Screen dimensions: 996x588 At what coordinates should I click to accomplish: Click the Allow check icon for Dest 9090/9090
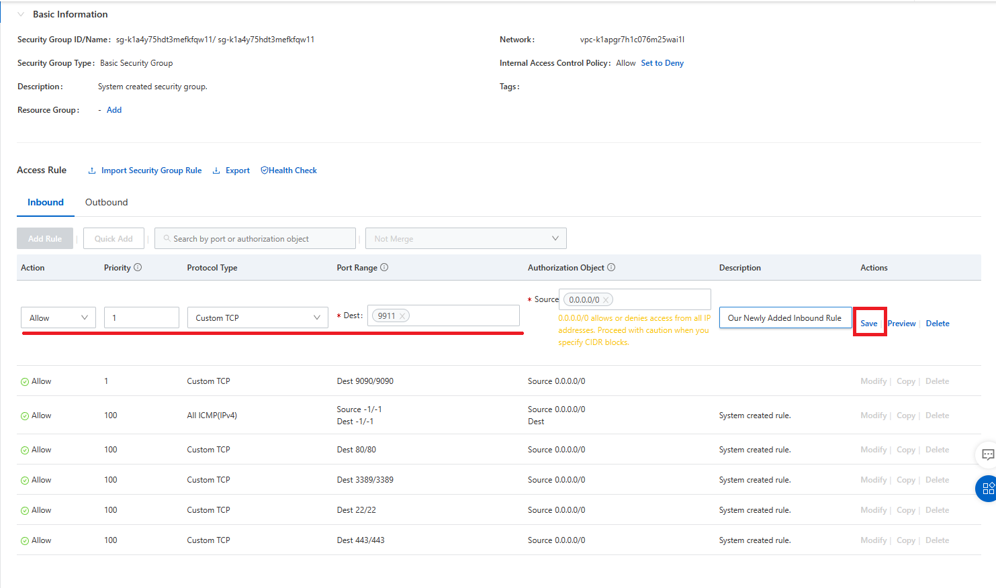coord(25,382)
